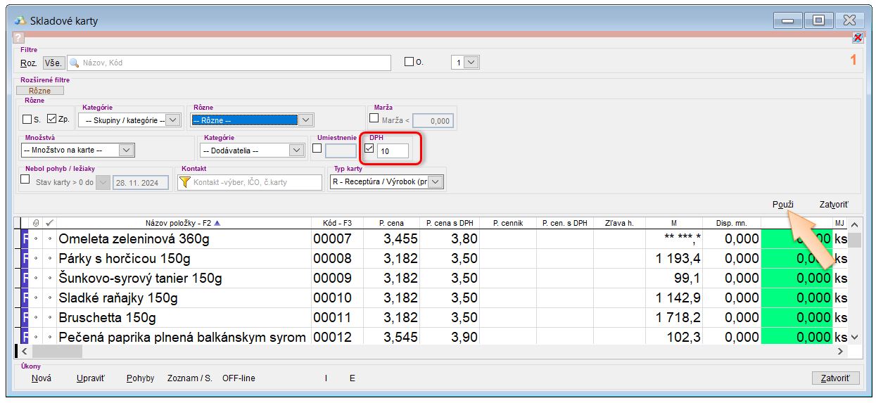Click the checkmark column header icon
Viewport: 876px width, 403px height.
(49, 223)
